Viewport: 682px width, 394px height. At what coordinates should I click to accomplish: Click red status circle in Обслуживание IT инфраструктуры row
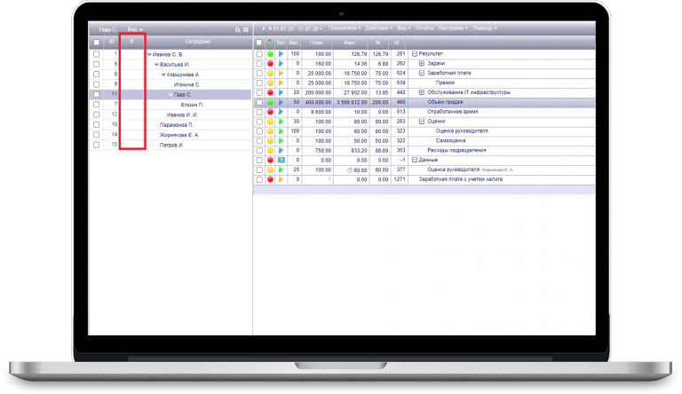(270, 92)
